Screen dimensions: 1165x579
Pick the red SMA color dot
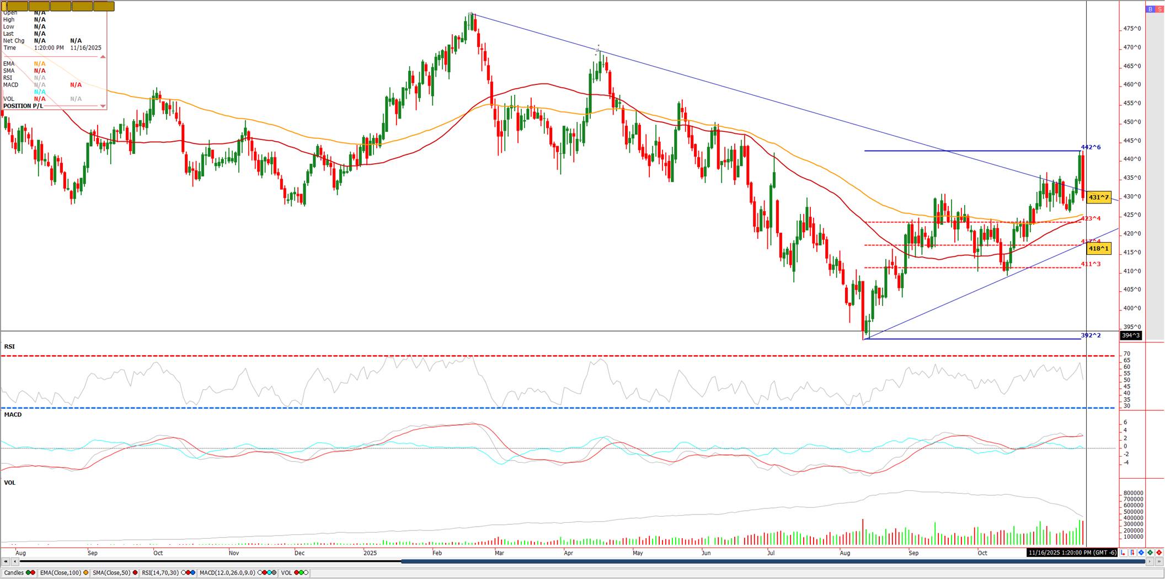pos(135,573)
